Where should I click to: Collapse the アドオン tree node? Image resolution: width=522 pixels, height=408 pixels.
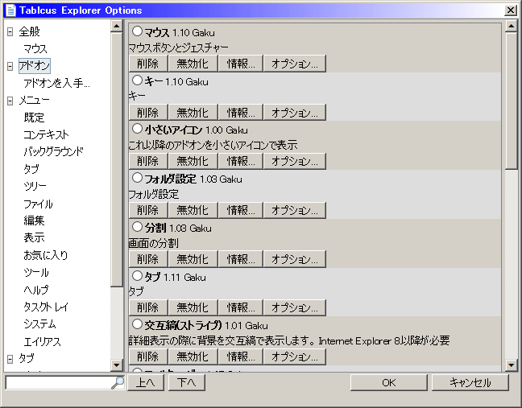point(10,66)
